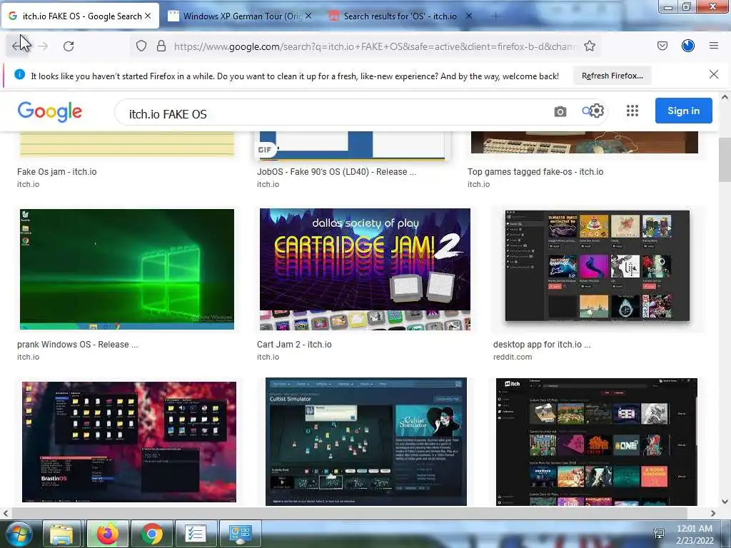Open Top games tagged fake-os result
Screen dimensions: 731x548
[x=535, y=171]
